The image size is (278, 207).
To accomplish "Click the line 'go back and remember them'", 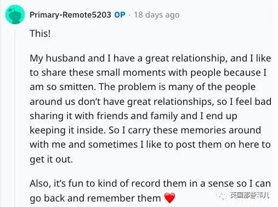I will tap(95, 198).
